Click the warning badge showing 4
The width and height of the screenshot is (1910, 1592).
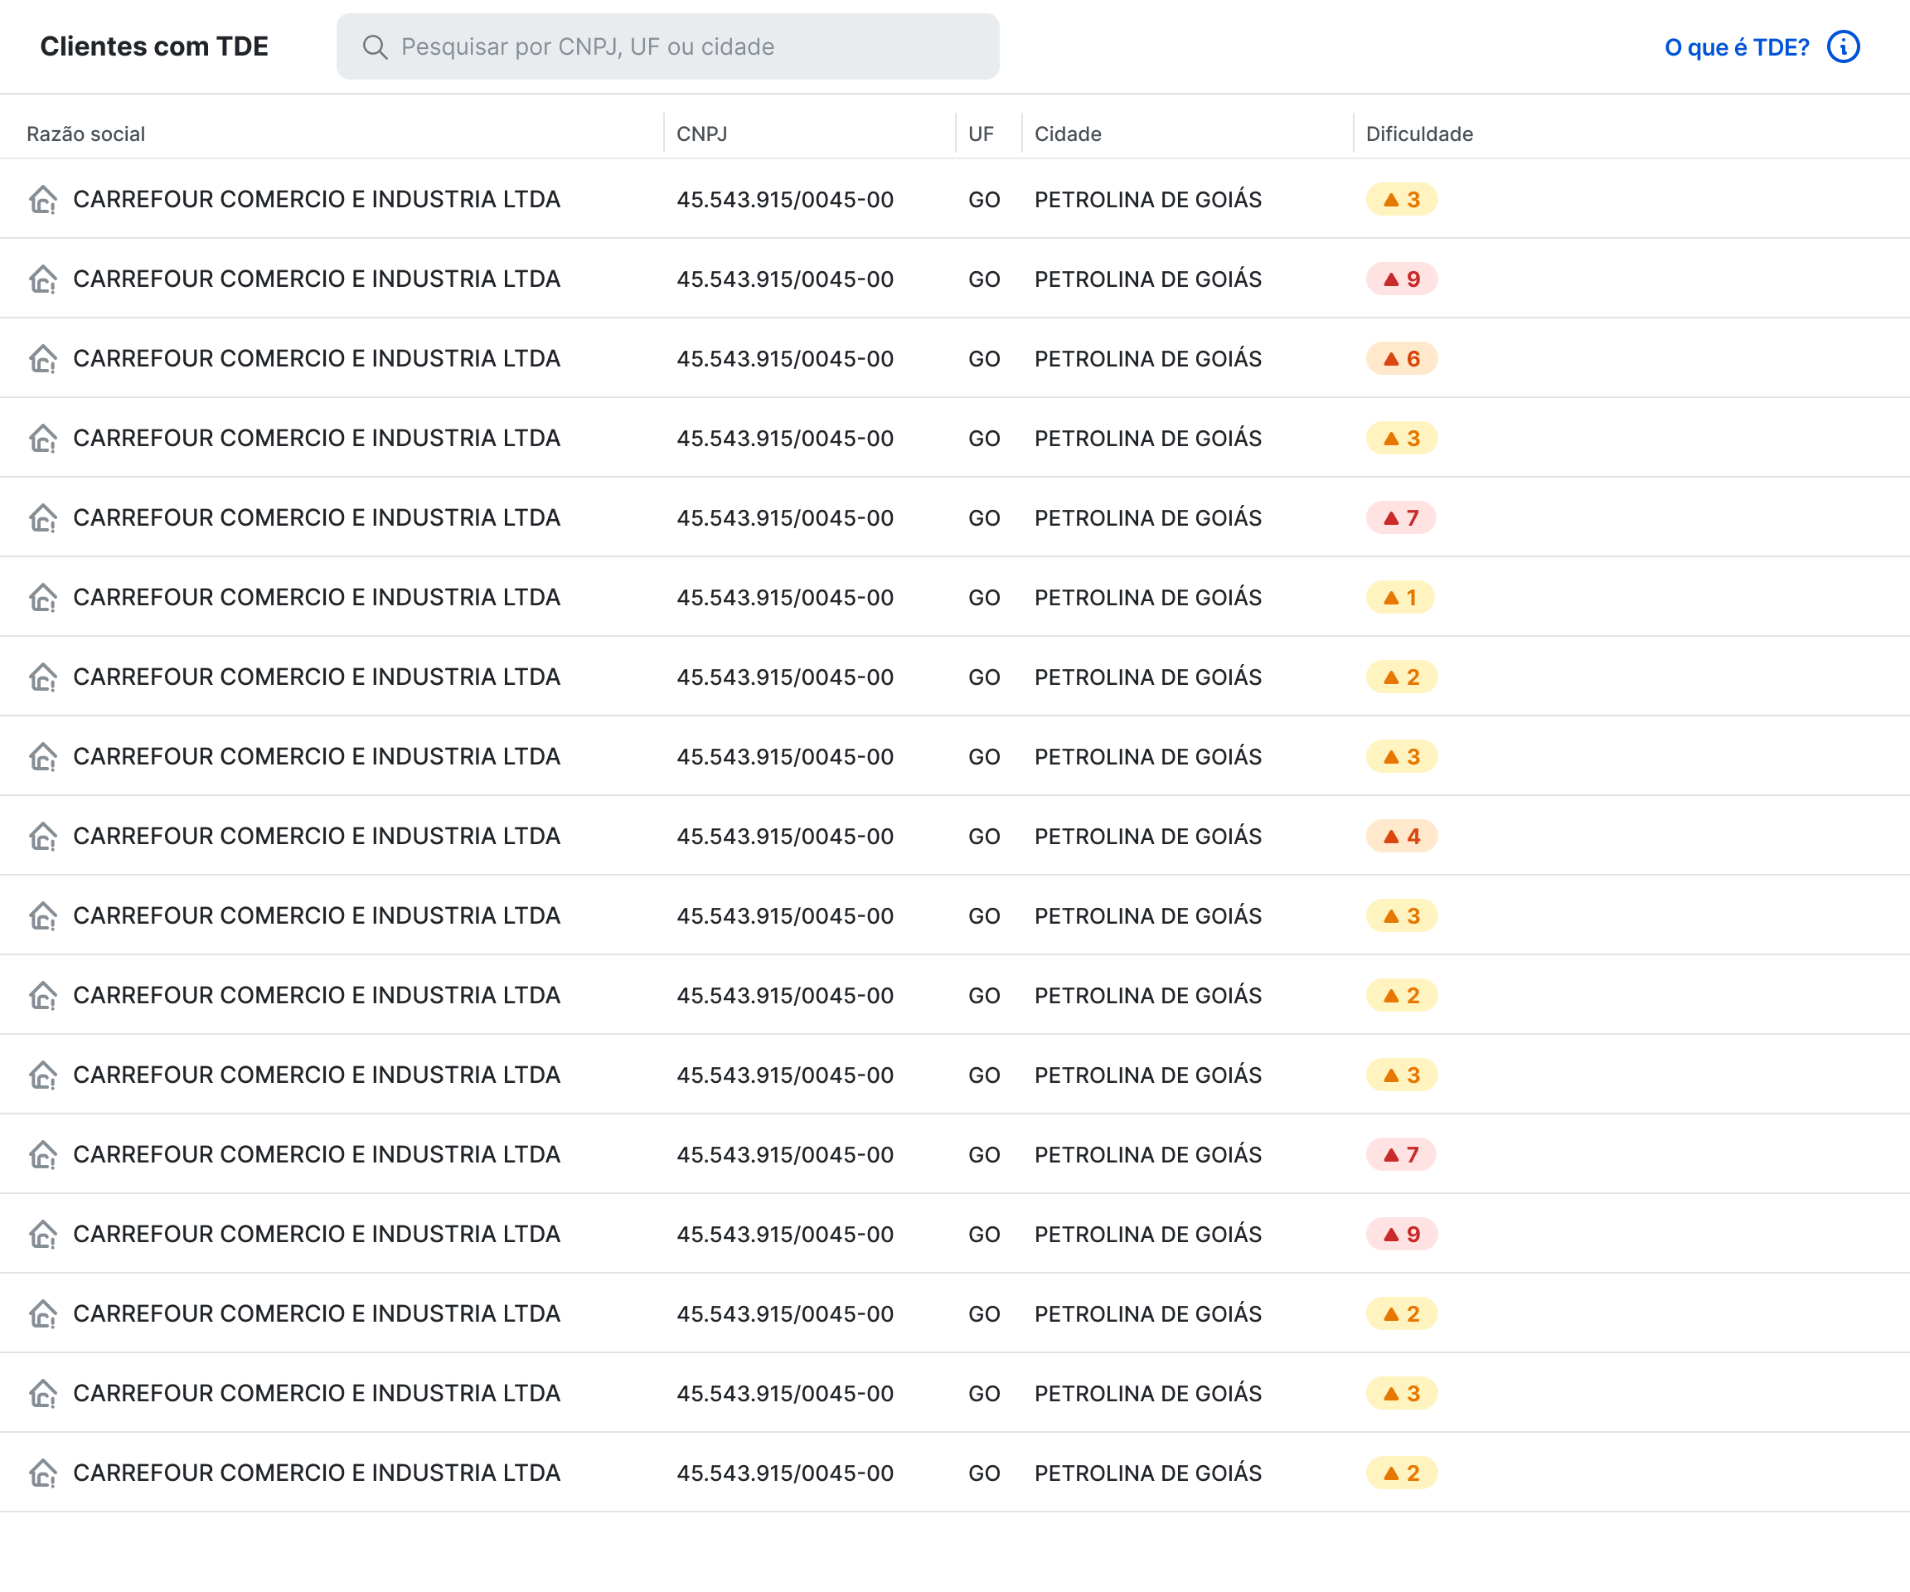point(1401,836)
